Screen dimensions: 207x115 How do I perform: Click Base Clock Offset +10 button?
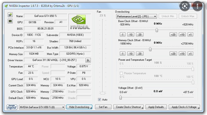click(x=182, y=34)
